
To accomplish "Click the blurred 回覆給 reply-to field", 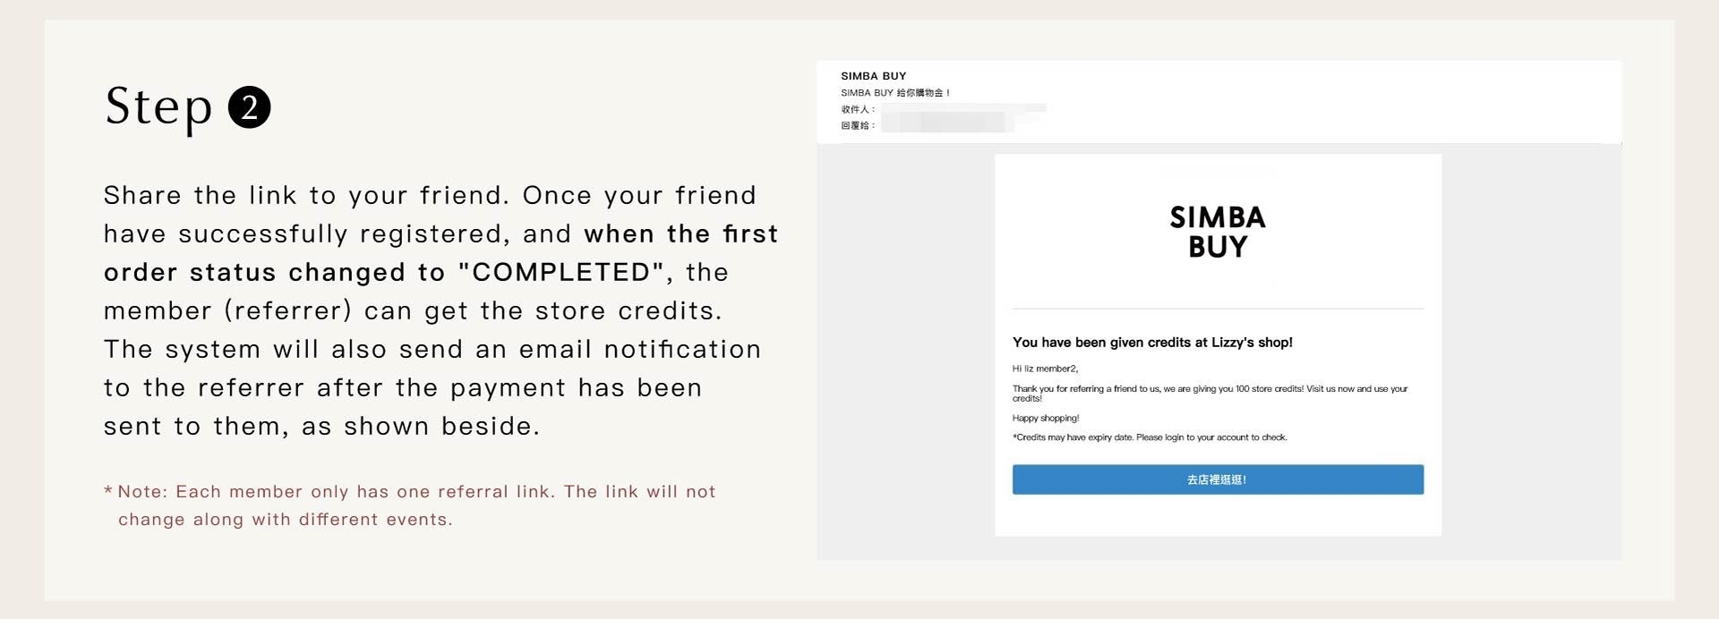I will 947,124.
